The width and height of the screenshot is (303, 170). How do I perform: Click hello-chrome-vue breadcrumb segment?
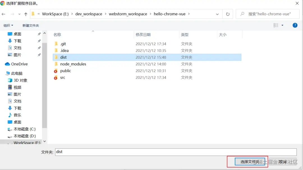[170, 14]
